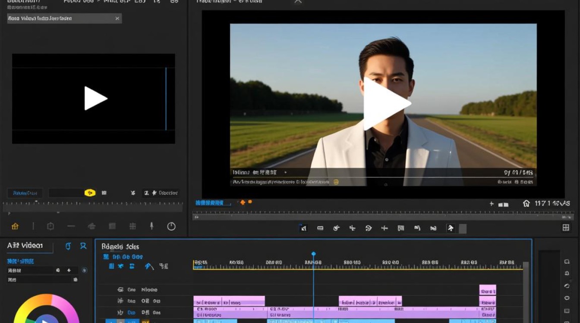Play the clip in the source preview
The height and width of the screenshot is (323, 580).
(95, 98)
